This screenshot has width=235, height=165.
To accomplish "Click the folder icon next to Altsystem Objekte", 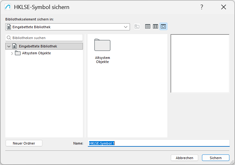I will click(x=18, y=53).
